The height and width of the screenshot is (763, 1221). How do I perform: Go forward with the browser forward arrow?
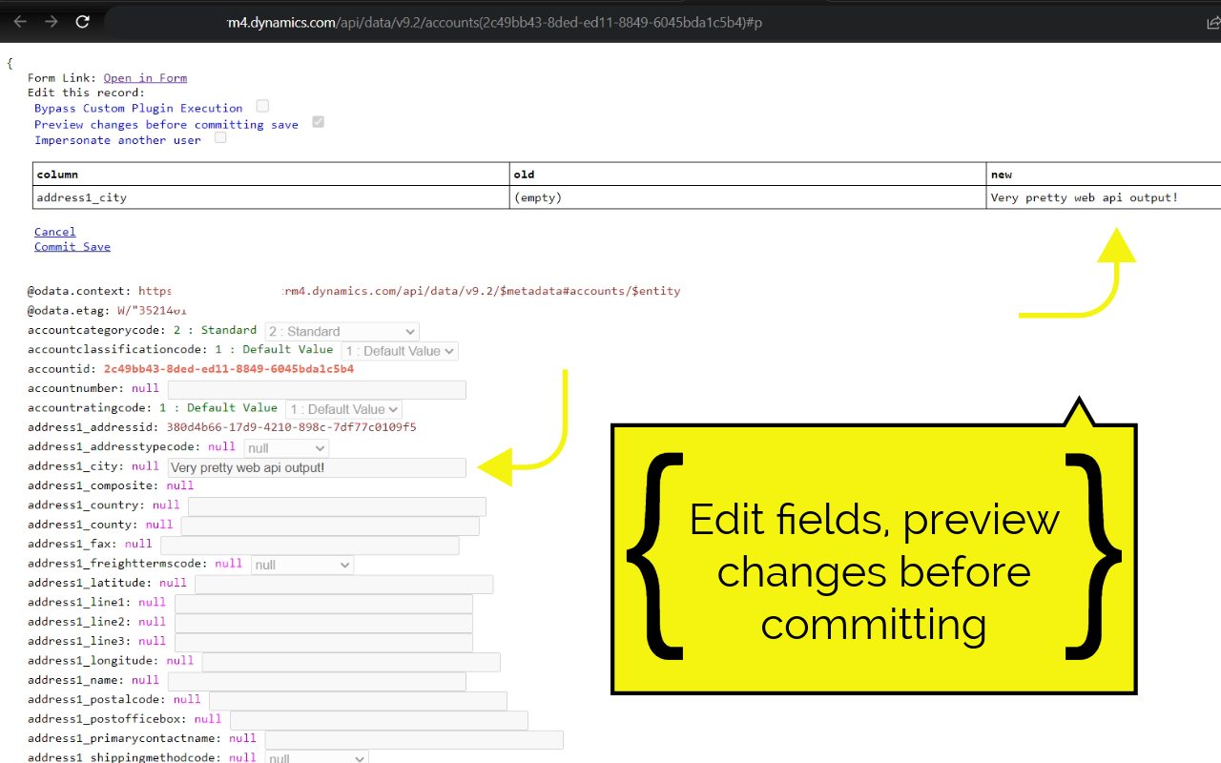(x=52, y=21)
